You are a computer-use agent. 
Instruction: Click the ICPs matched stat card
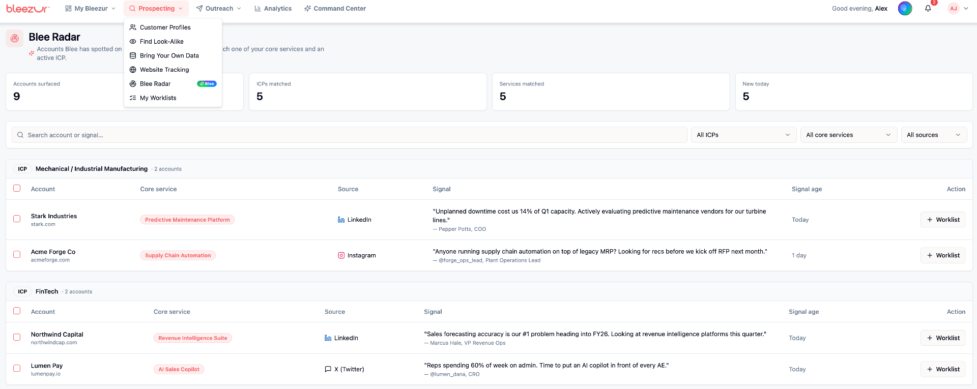(367, 92)
